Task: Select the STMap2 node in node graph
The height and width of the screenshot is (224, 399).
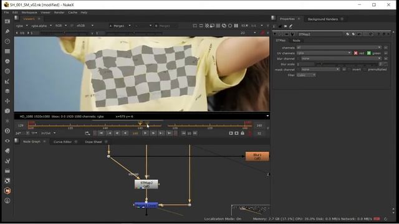Action: [x=147, y=184]
